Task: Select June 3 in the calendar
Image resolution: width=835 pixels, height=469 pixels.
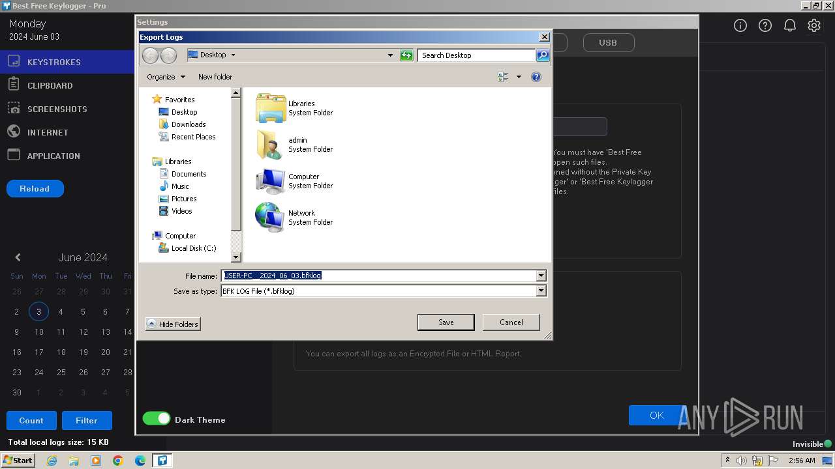Action: [38, 312]
